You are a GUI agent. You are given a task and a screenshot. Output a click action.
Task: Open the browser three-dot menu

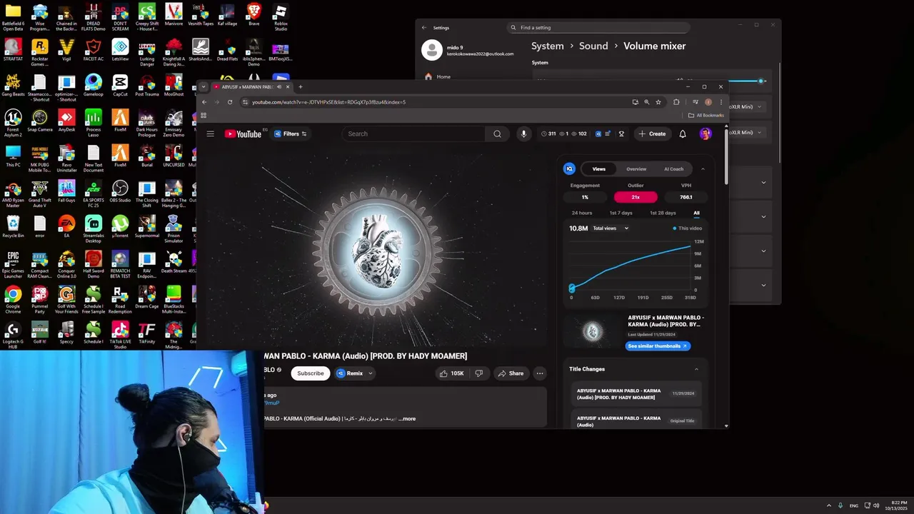click(x=720, y=102)
